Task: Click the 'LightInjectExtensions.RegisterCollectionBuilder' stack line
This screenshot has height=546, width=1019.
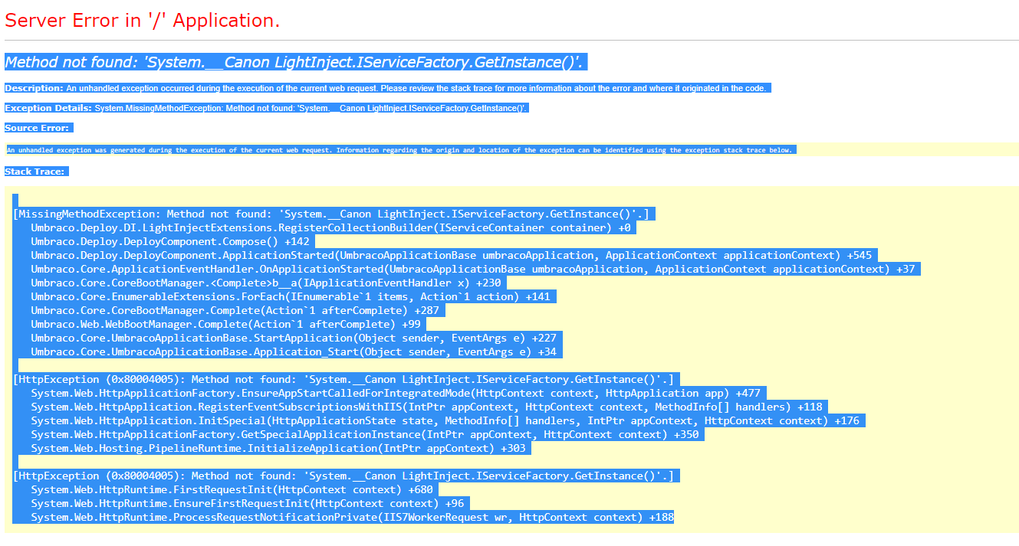Action: tap(331, 227)
